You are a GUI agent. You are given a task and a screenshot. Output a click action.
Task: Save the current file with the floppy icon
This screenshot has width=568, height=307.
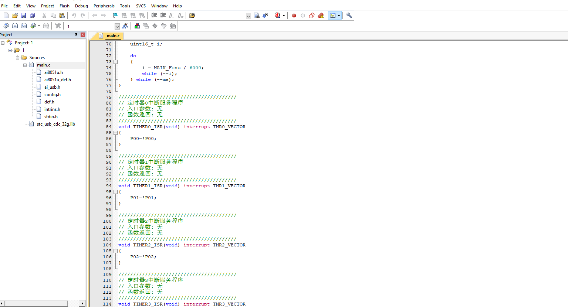click(24, 16)
